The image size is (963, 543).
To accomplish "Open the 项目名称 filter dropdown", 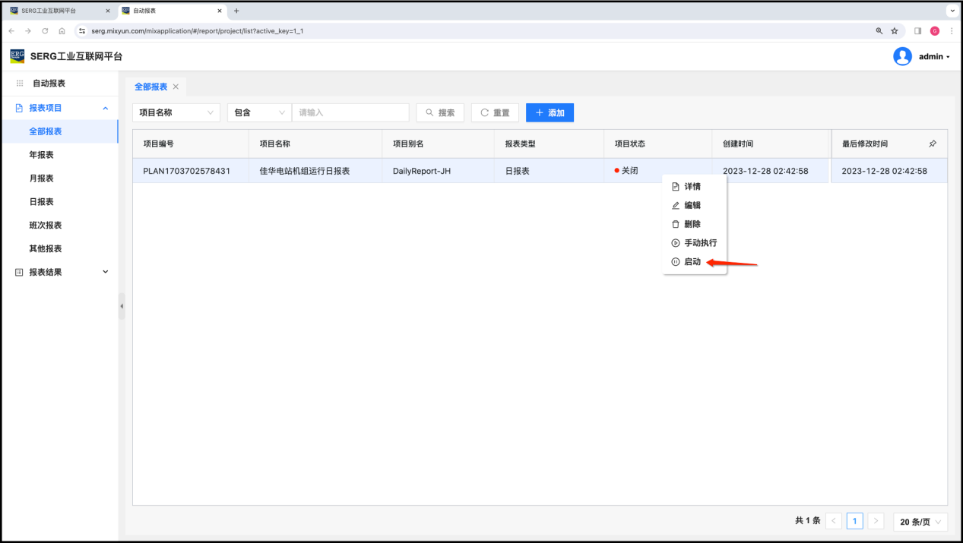I will pos(176,112).
